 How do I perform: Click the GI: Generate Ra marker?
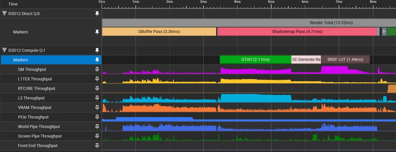(306, 59)
